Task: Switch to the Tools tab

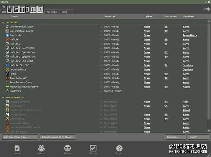Action: pyautogui.click(x=67, y=12)
